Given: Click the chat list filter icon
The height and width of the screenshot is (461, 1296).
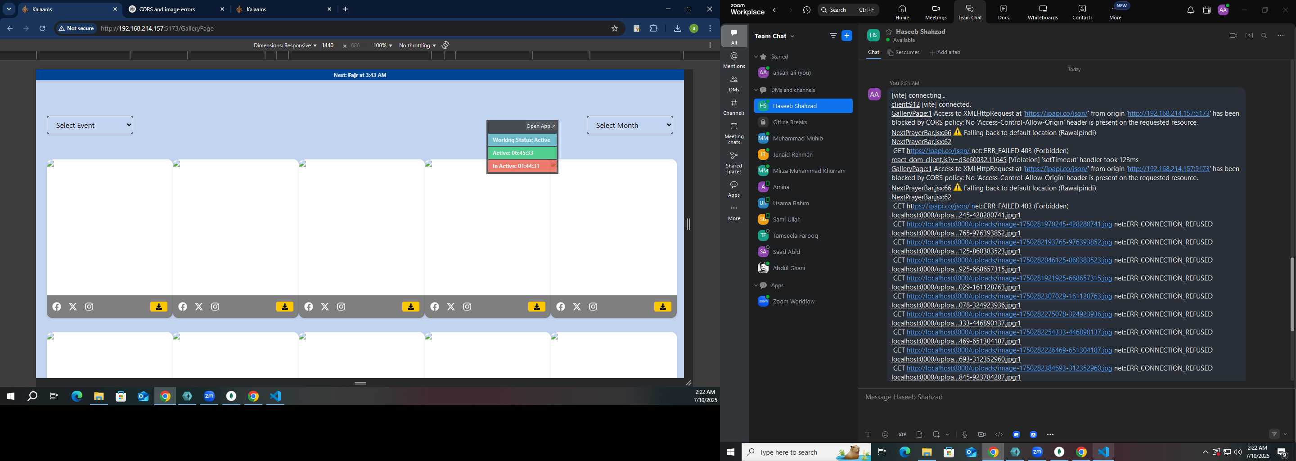Looking at the screenshot, I should click(x=833, y=36).
